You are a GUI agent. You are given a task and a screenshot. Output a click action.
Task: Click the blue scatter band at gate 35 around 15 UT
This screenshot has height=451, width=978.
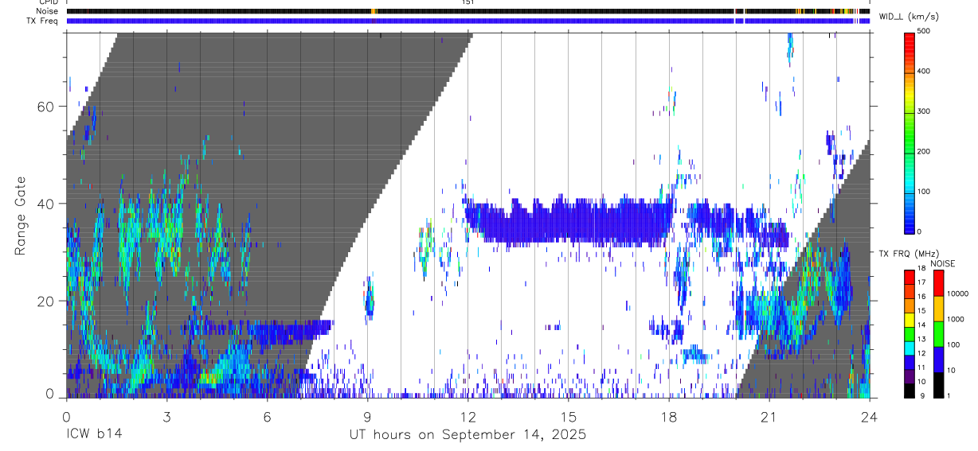pos(569,222)
